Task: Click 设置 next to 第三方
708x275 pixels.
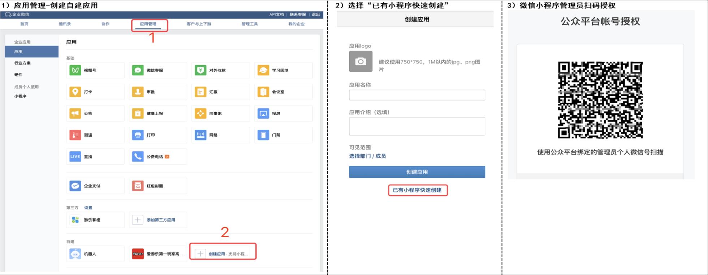Action: tap(88, 208)
